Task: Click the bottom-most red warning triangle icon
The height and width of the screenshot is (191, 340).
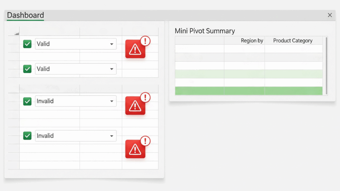Action: (x=135, y=149)
